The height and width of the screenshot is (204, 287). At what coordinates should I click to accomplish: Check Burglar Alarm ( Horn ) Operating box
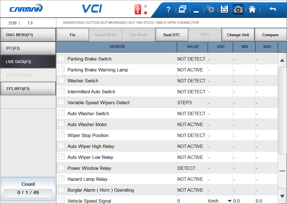click(x=61, y=189)
